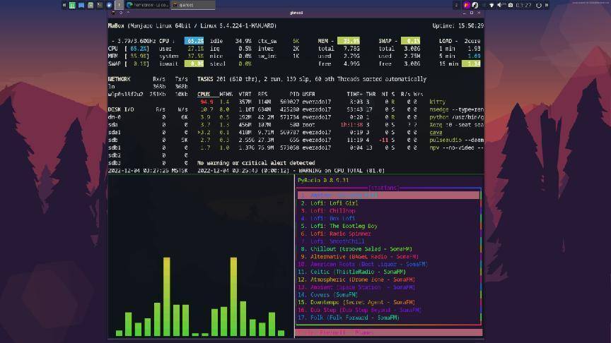Click the SWAP 0.1% highlighted value
The height and width of the screenshot is (343, 611).
[x=410, y=41]
